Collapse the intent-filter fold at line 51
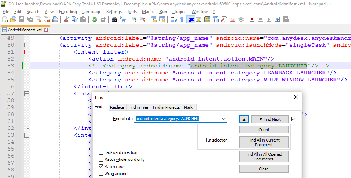Image resolution: width=351 pixels, height=178 pixels. (x=27, y=52)
